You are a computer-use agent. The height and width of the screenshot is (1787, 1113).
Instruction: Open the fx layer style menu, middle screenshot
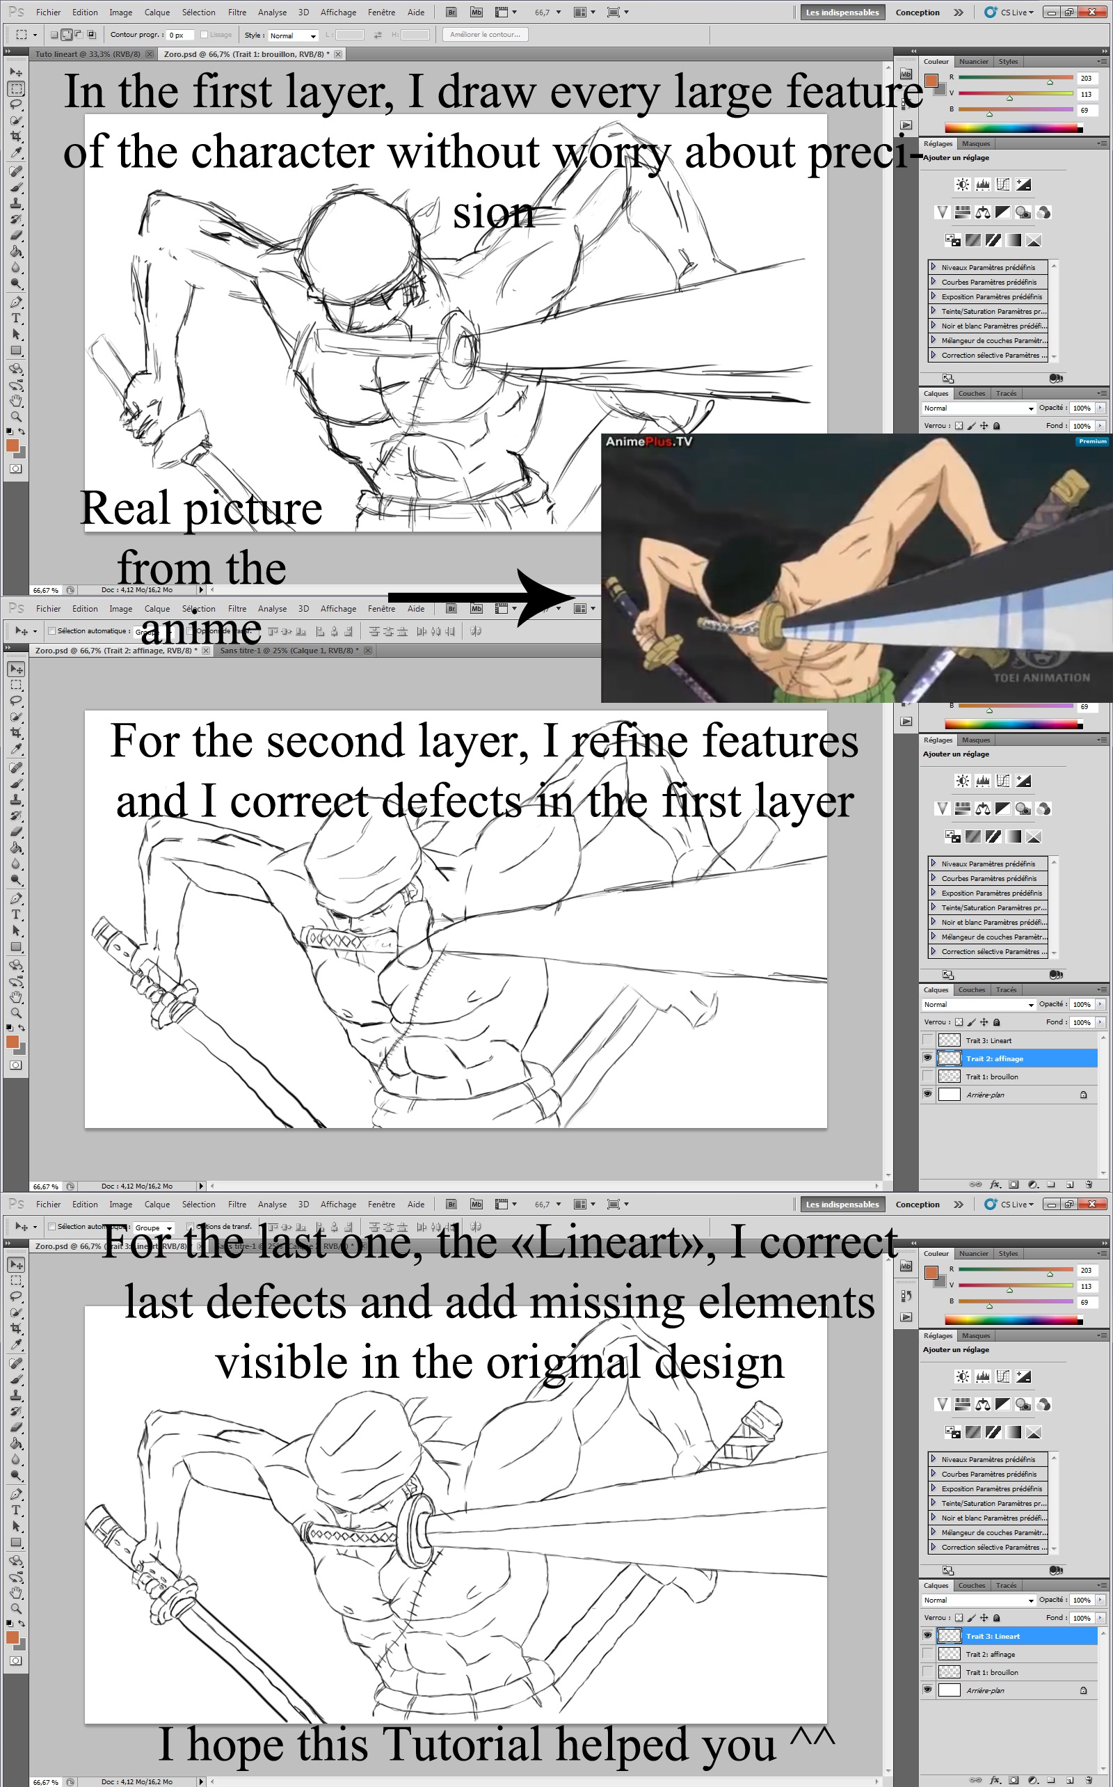[x=995, y=1184]
